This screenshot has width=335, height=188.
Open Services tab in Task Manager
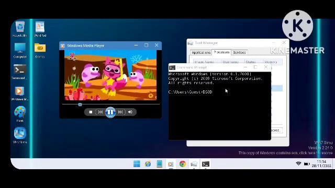[x=239, y=52]
